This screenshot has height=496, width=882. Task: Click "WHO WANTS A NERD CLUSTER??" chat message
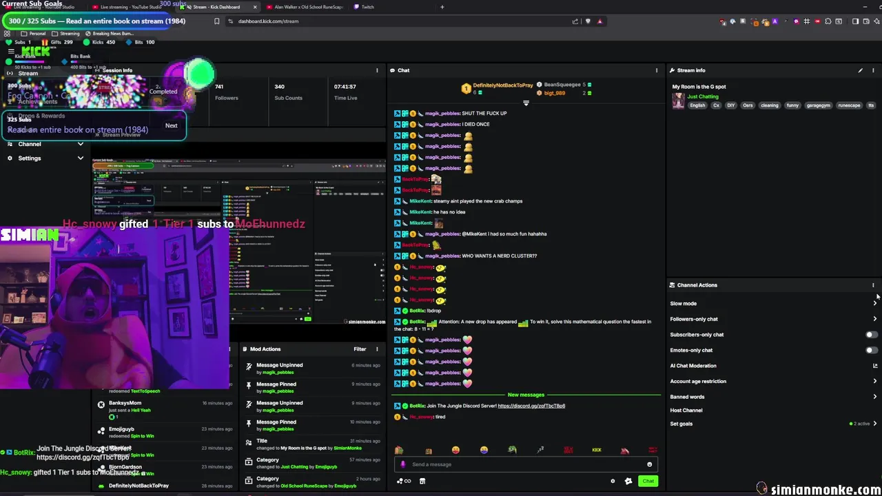coord(499,256)
